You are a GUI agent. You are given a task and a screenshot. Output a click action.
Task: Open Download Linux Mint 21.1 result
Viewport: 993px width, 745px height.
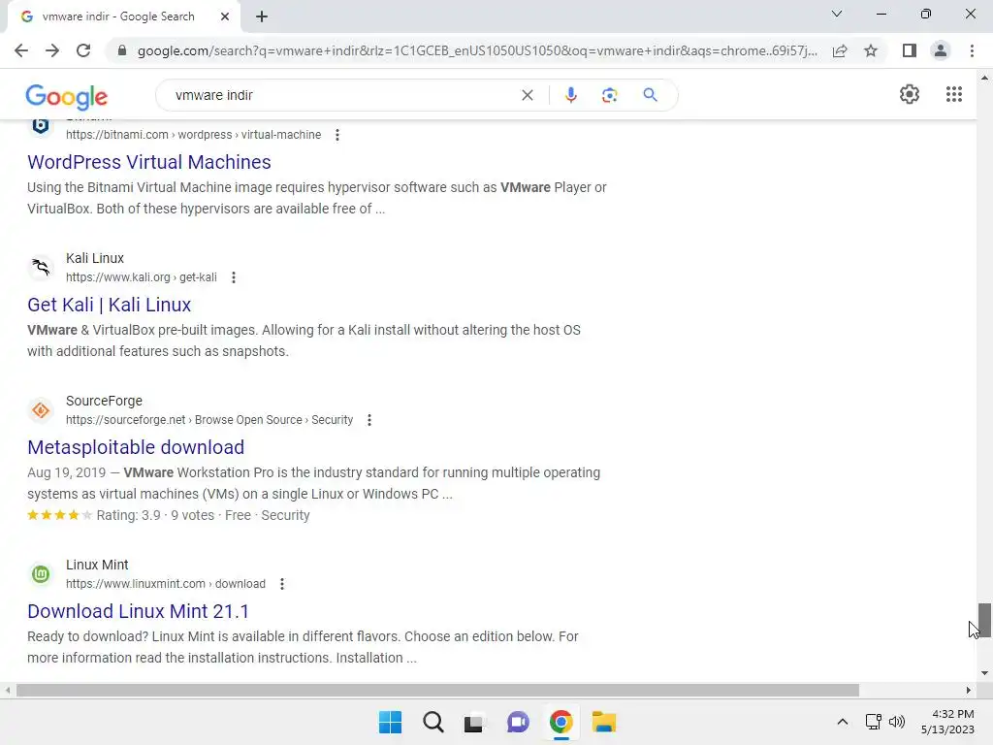138,611
